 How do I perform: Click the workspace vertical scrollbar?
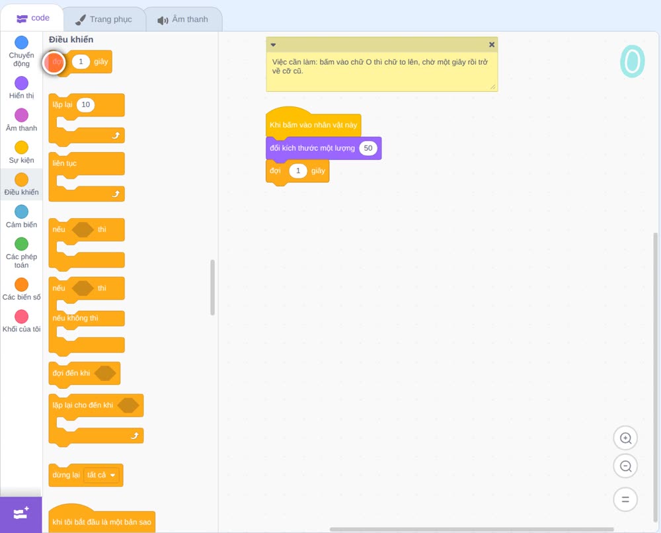tap(655, 378)
